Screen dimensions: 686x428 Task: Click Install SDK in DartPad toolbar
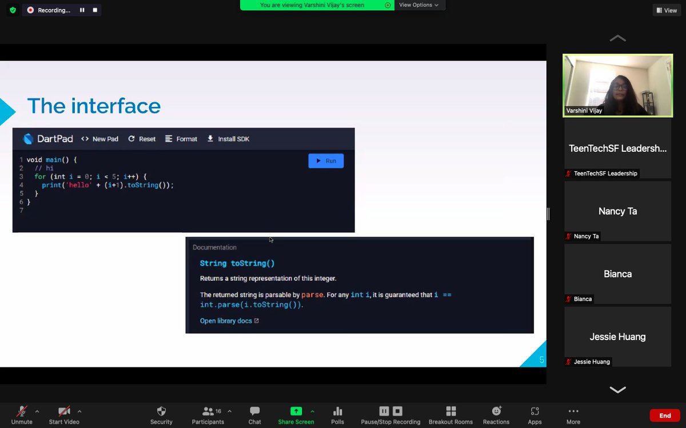click(x=228, y=139)
